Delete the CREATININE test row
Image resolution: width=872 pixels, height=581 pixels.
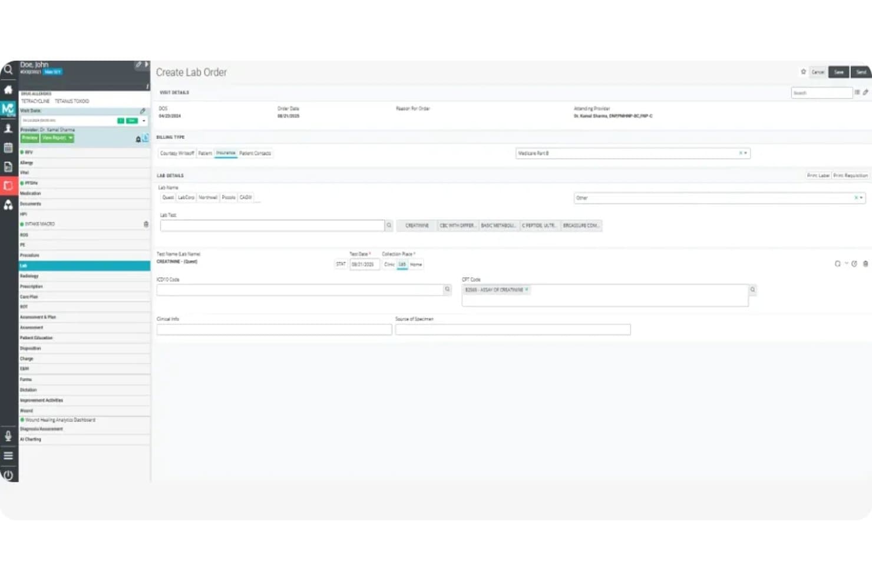click(866, 264)
